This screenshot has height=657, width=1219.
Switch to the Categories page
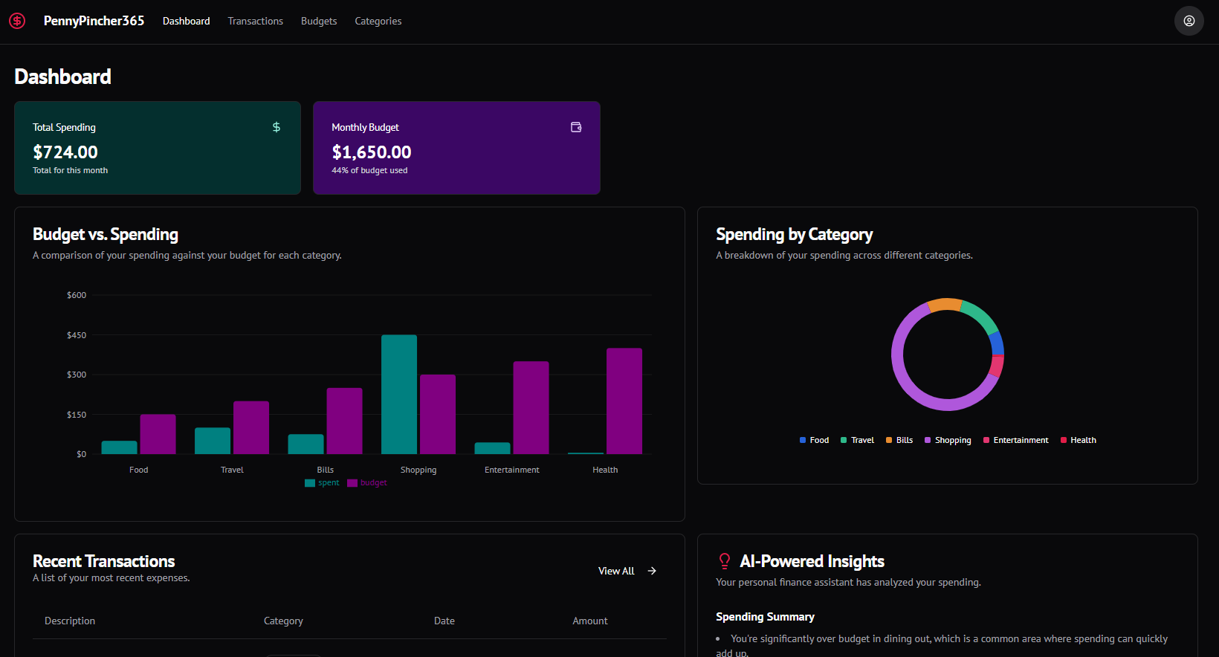tap(378, 21)
